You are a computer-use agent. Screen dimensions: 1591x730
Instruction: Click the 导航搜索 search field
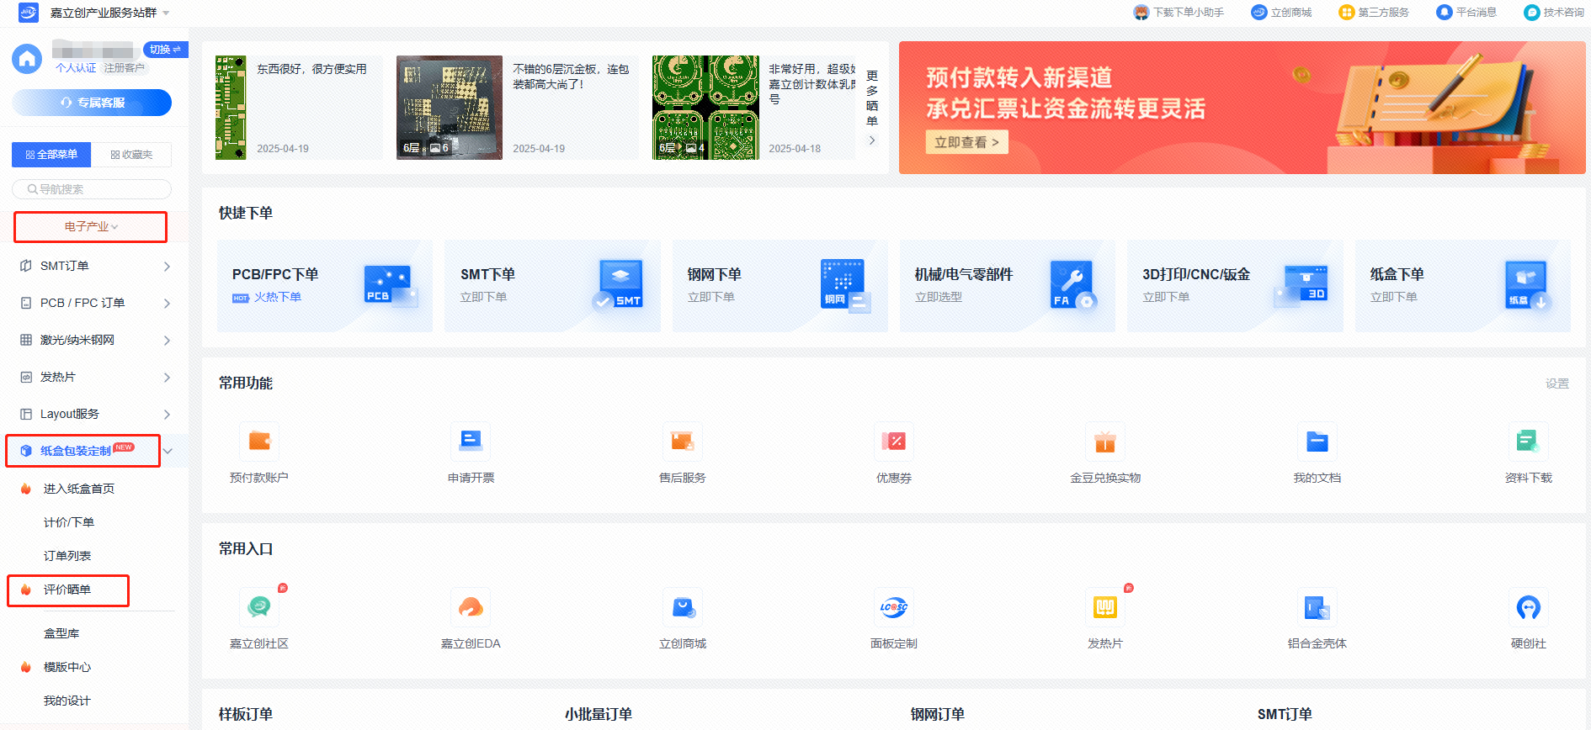pyautogui.click(x=92, y=189)
